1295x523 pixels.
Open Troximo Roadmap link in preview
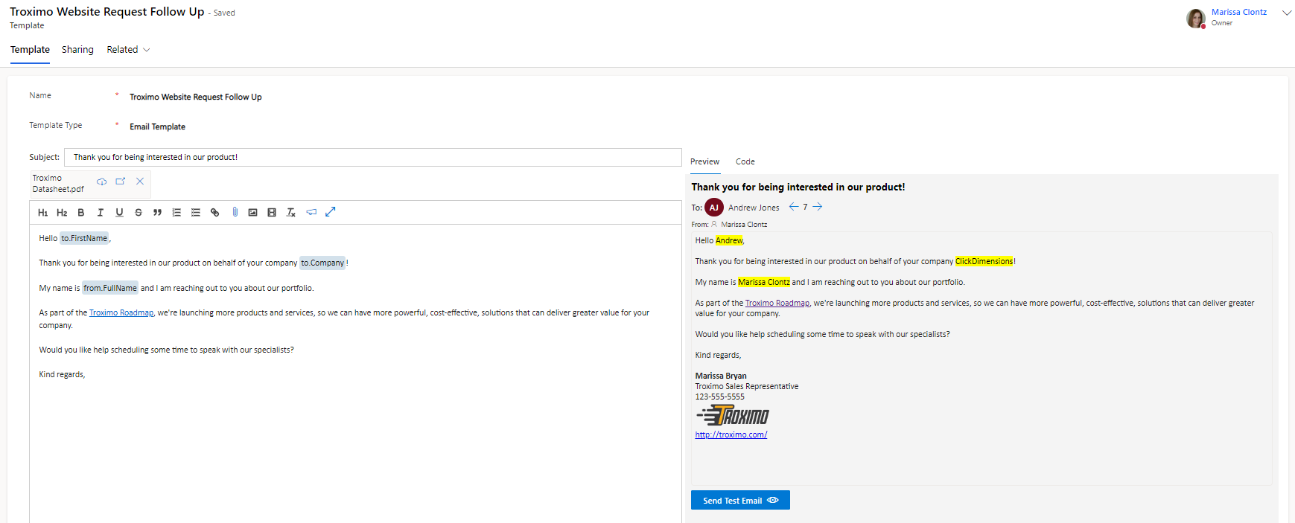coord(777,303)
